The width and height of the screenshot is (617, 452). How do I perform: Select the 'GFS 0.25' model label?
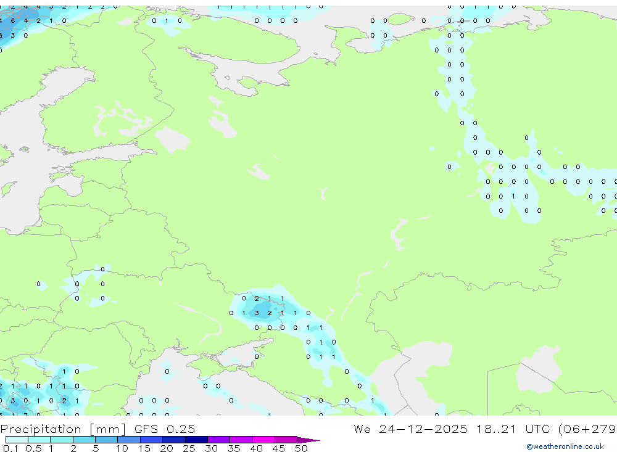click(165, 429)
